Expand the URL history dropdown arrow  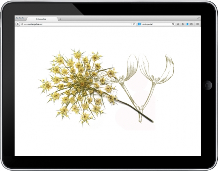click(131, 24)
